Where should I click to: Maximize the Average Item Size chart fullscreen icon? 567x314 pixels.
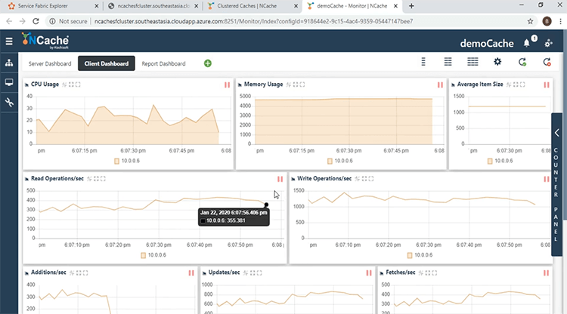pyautogui.click(x=522, y=85)
